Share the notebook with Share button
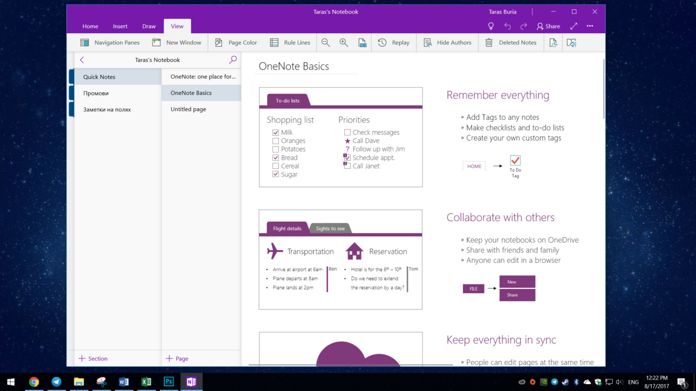The width and height of the screenshot is (696, 391). tap(548, 26)
